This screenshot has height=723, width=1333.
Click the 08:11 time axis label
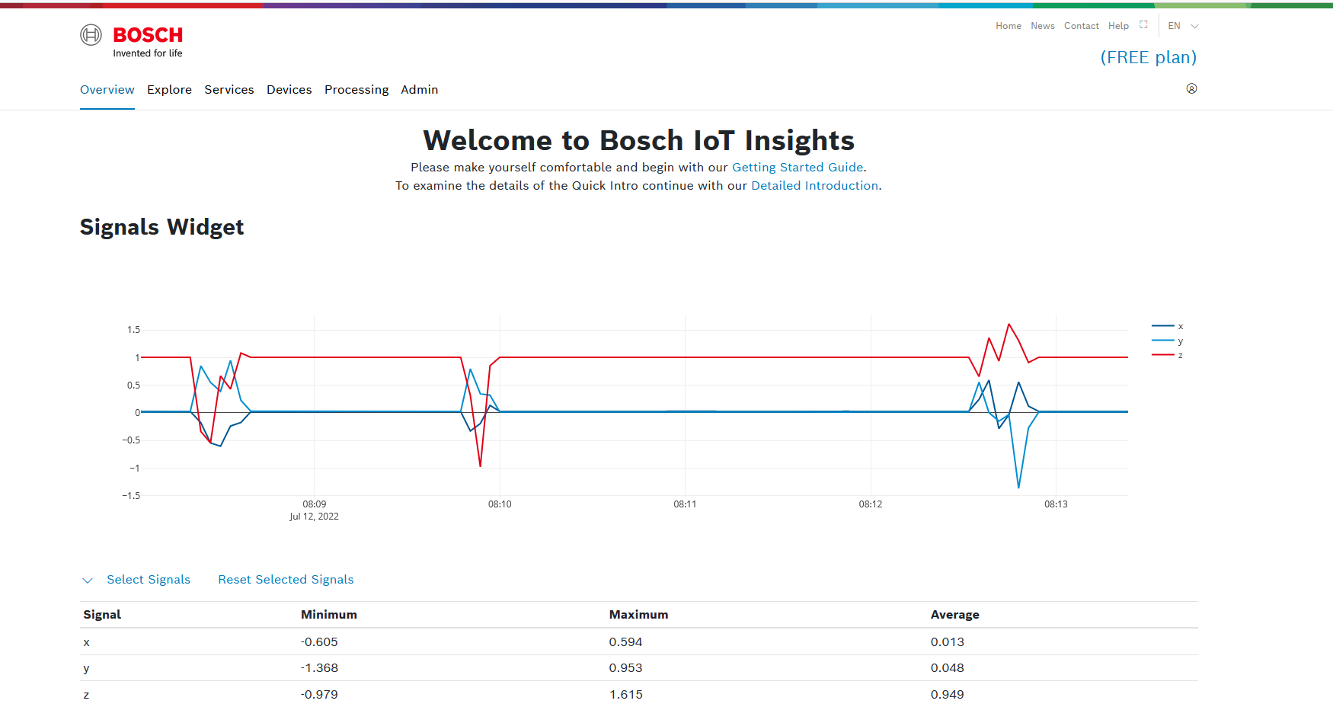[685, 504]
